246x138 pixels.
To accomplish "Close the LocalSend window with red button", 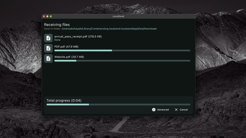I will click(x=44, y=16).
